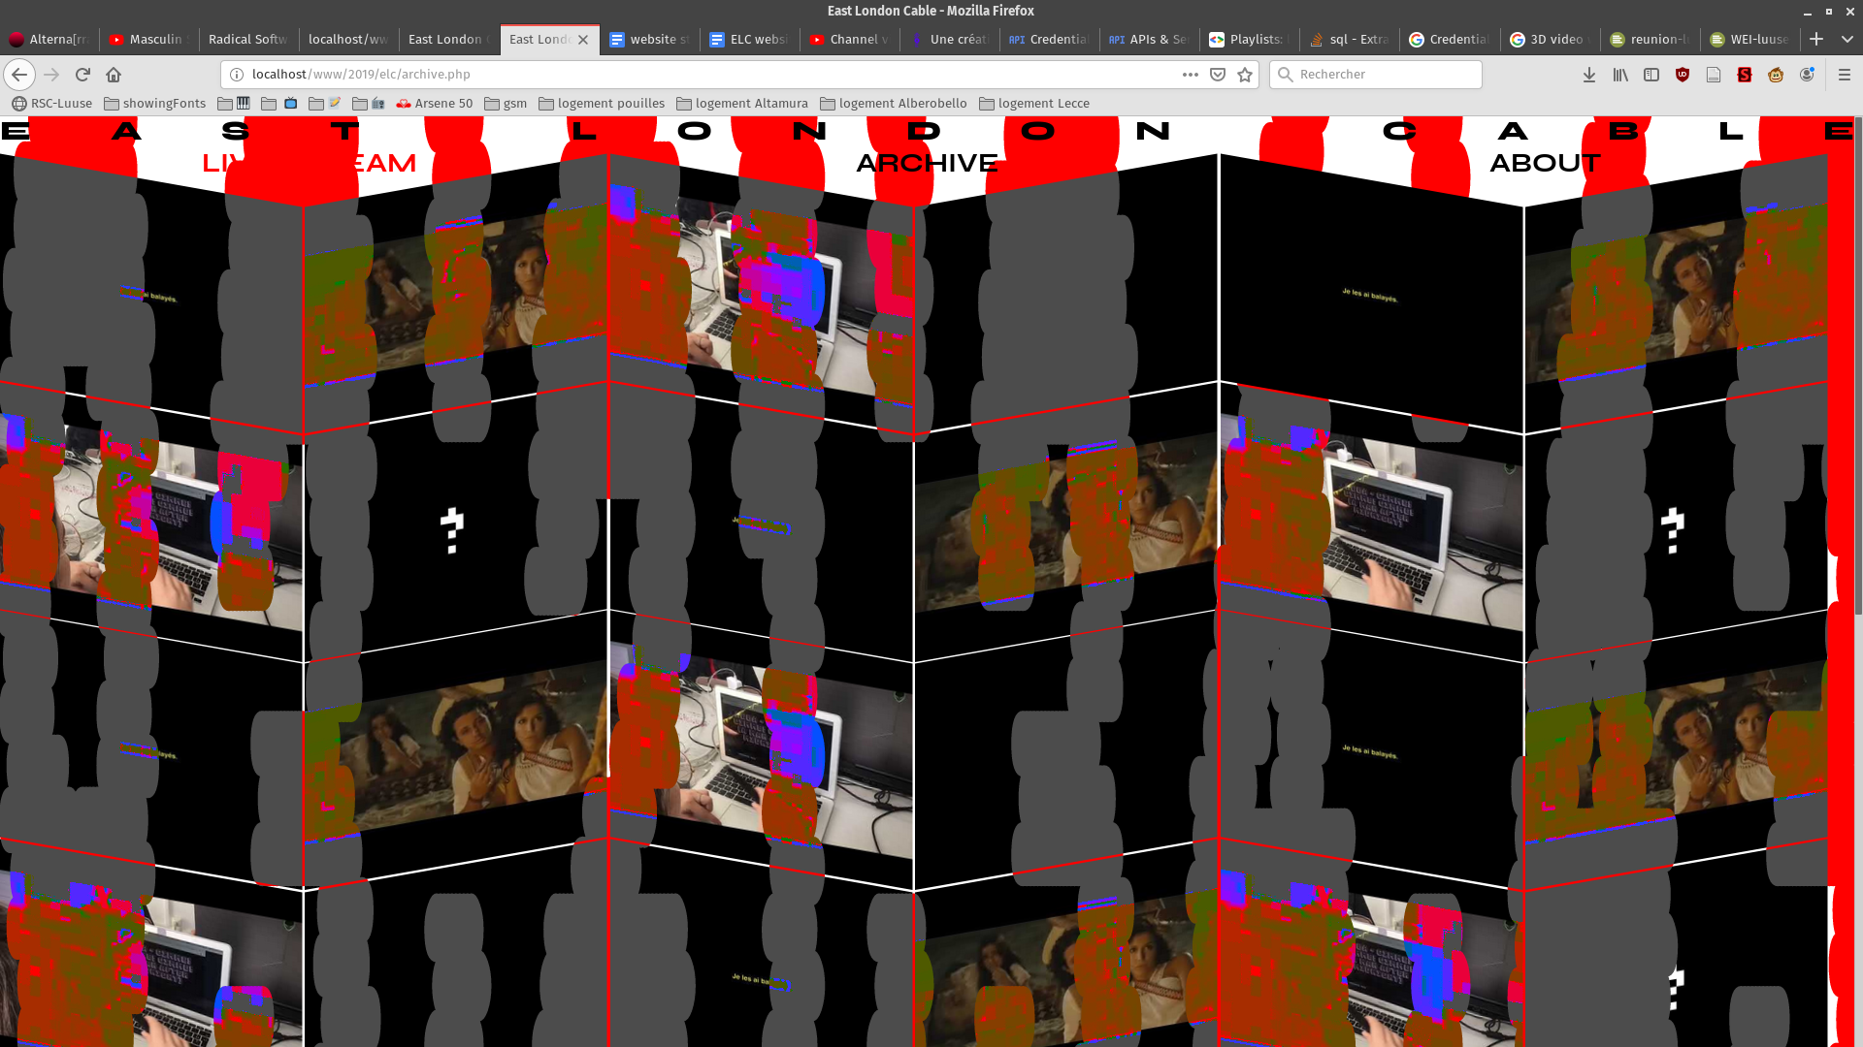Open the ABOUT page link

click(1545, 163)
